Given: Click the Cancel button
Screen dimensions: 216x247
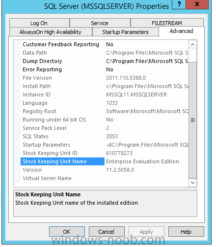Looking at the screenshot, I should click(x=107, y=232).
